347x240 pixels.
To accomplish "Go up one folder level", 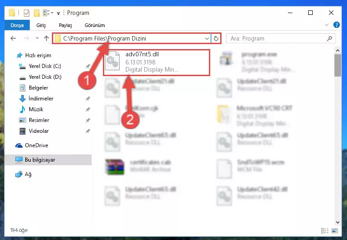I will (46, 38).
